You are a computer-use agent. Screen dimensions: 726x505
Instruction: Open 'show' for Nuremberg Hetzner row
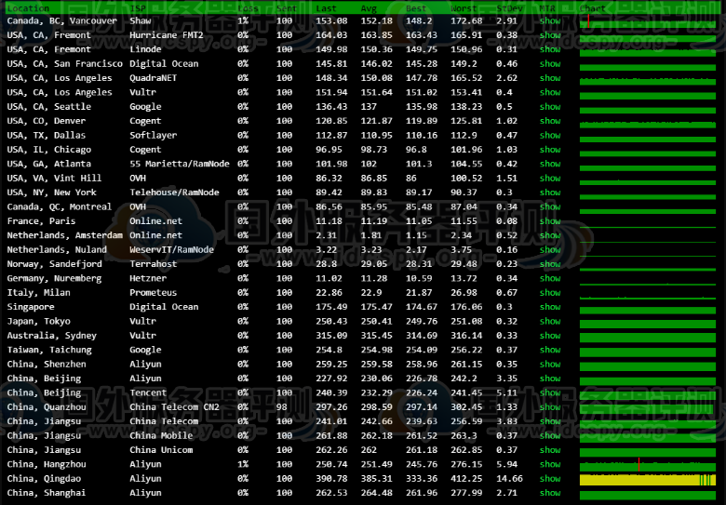click(549, 278)
